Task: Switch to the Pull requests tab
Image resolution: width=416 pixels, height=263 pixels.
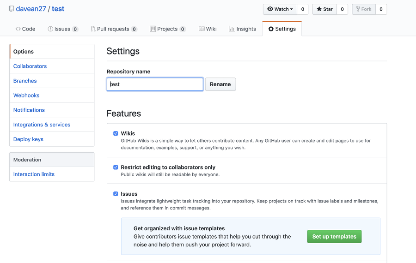Action: pos(114,29)
